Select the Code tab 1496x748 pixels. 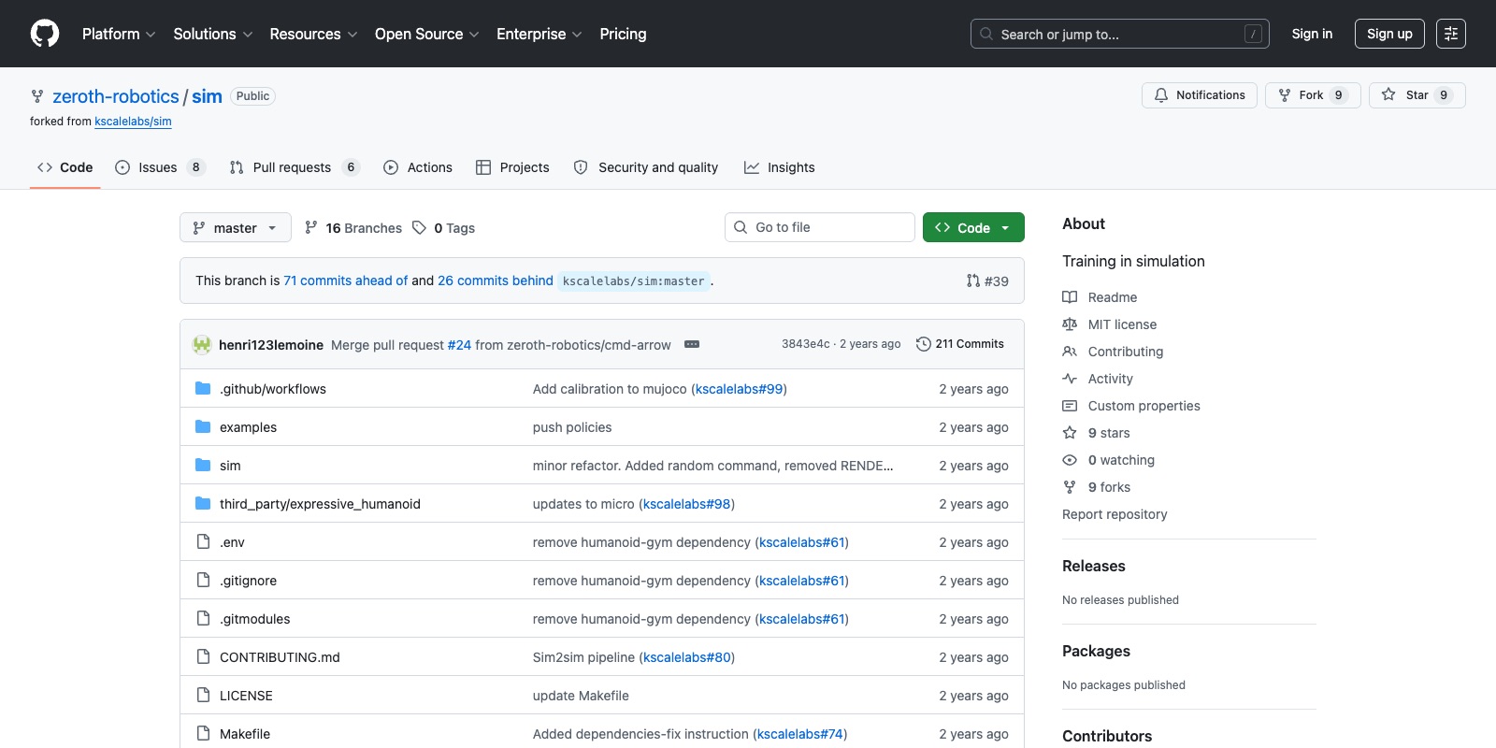tap(65, 167)
